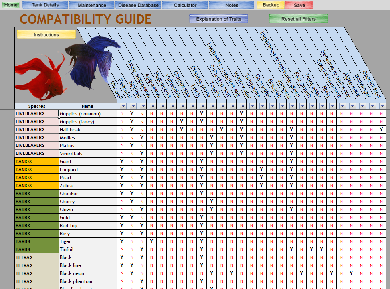Open the Scavenger trait filter dropdown
The width and height of the screenshot is (390, 289).
[372, 106]
